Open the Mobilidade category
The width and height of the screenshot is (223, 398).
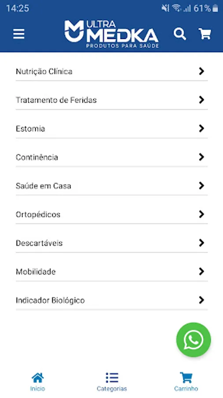pyautogui.click(x=112, y=272)
